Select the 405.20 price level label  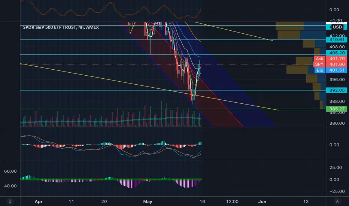tap(336, 53)
